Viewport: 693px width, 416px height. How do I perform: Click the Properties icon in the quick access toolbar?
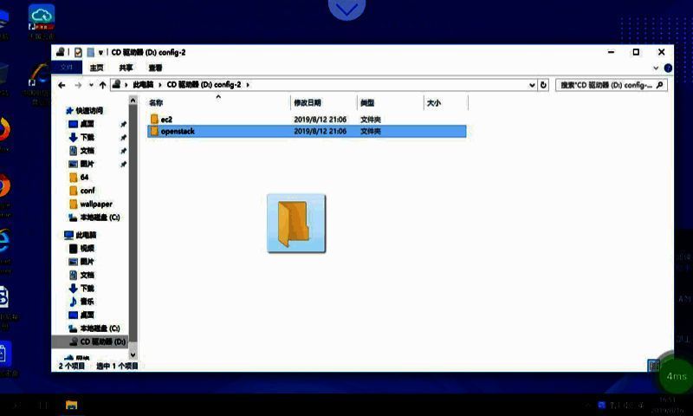coord(78,52)
